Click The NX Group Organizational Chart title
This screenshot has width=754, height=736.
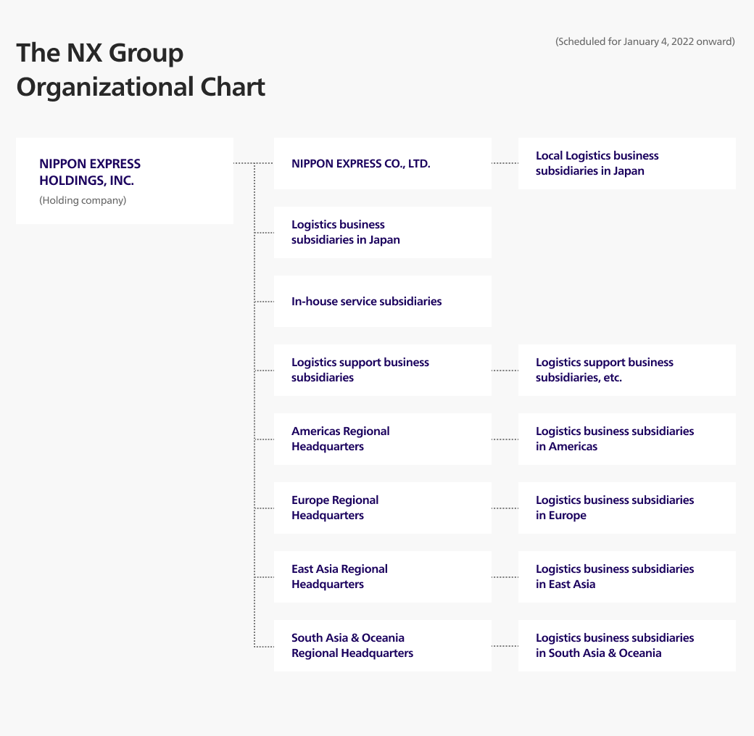pyautogui.click(x=141, y=70)
